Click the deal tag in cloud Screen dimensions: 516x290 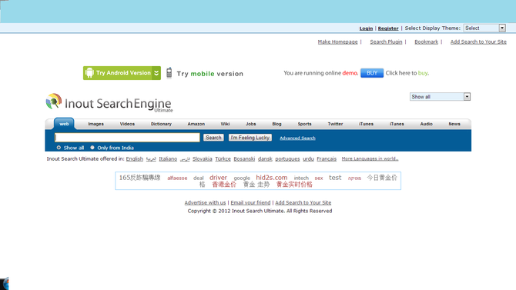(199, 178)
